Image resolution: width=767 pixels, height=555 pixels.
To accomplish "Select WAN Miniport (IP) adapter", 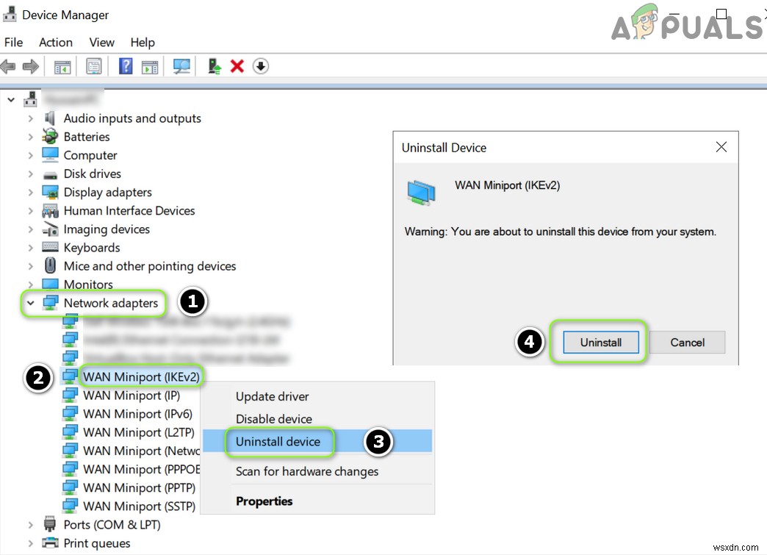I will (132, 395).
